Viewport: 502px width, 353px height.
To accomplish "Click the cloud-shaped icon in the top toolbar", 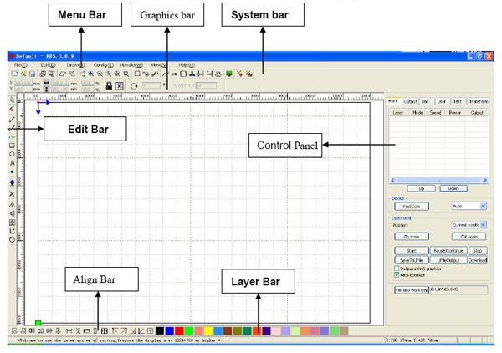I will coord(218,74).
